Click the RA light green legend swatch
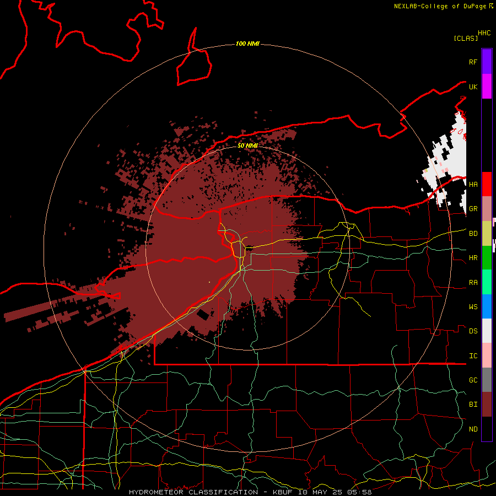 [x=487, y=282]
